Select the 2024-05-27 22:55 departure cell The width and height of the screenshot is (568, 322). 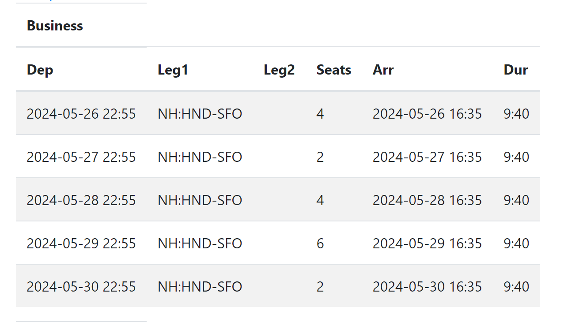[x=81, y=157]
